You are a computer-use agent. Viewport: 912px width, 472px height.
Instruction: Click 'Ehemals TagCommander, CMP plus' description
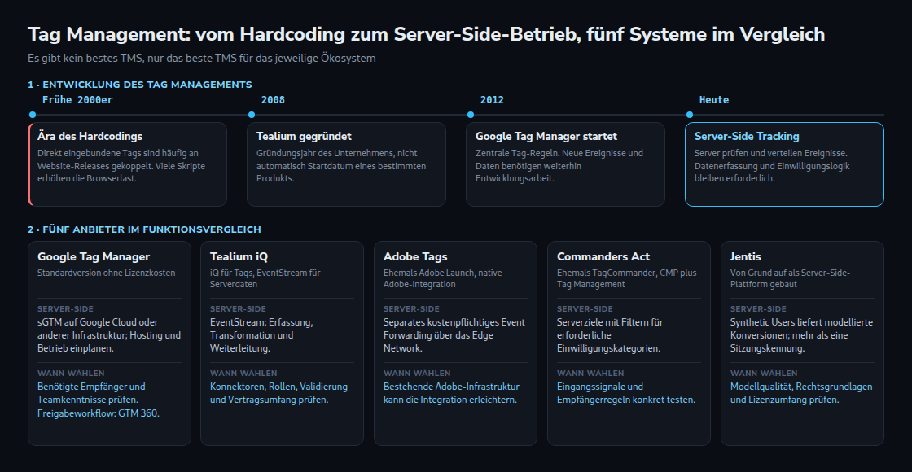[626, 278]
